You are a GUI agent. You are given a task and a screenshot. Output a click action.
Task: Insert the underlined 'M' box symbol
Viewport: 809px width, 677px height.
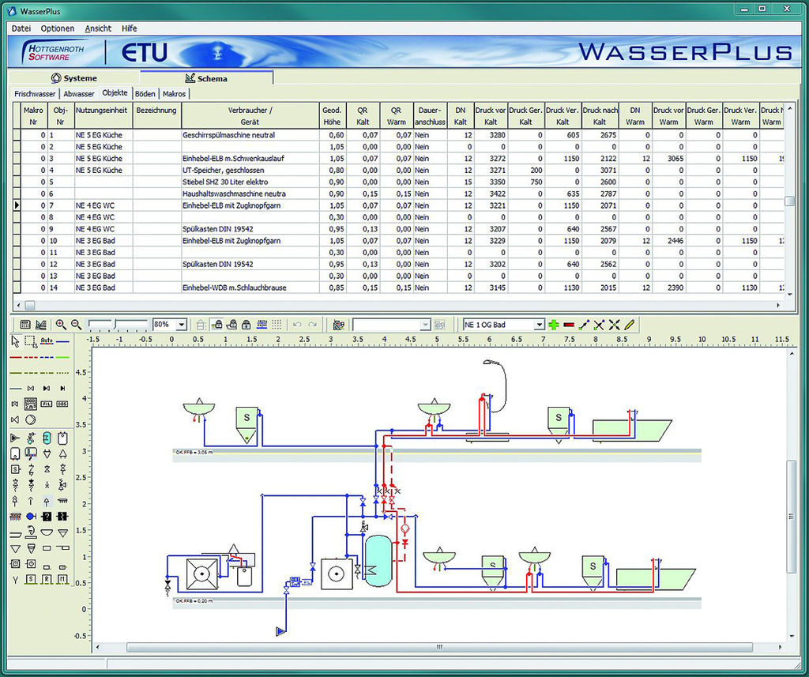(x=62, y=580)
